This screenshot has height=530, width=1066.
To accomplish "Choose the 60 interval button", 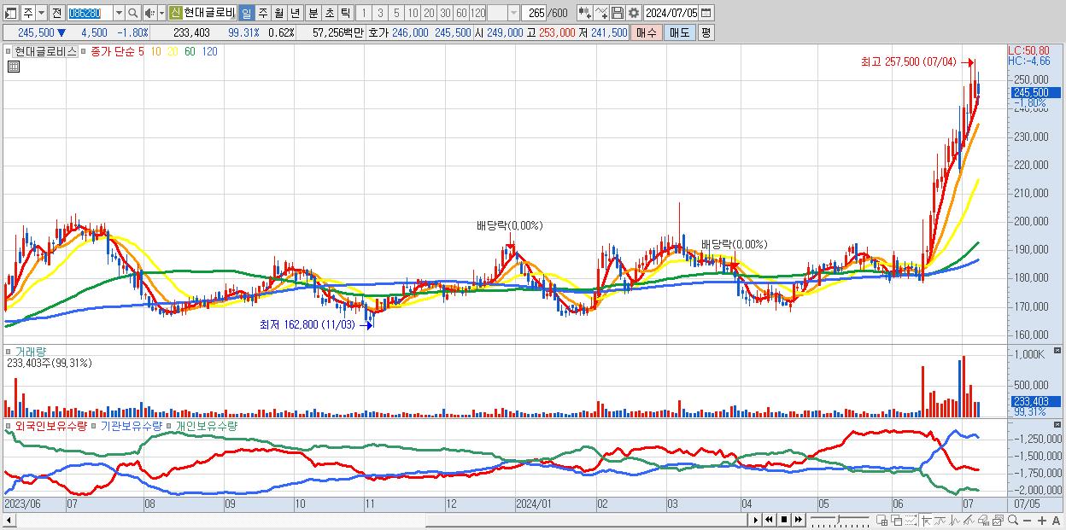I will pos(461,13).
